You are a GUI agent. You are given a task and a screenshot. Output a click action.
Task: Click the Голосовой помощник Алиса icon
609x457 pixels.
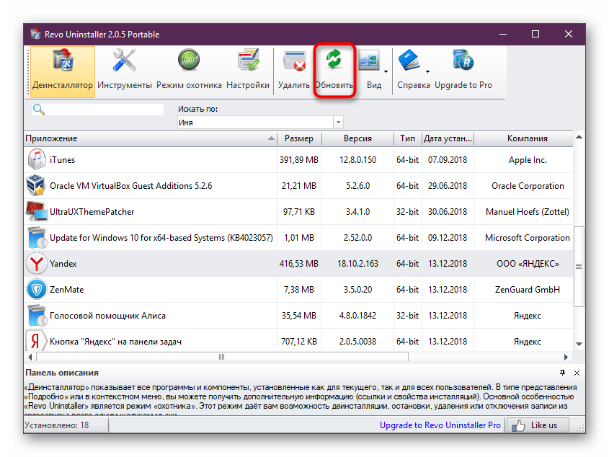tap(37, 316)
